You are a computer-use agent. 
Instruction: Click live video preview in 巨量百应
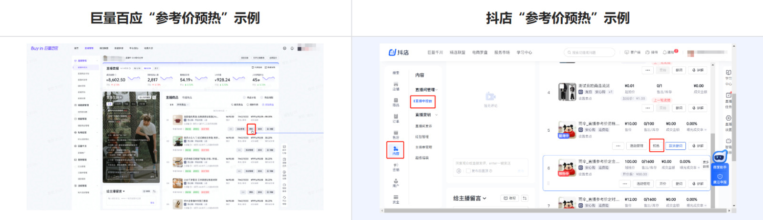point(131,137)
